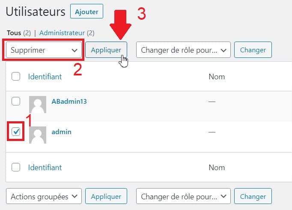Click the bottom Appliquer button
This screenshot has width=292, height=210.
pyautogui.click(x=106, y=197)
